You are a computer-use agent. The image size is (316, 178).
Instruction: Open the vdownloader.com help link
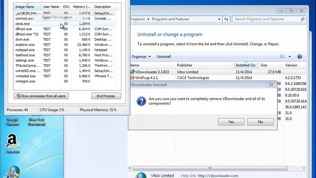(218, 176)
